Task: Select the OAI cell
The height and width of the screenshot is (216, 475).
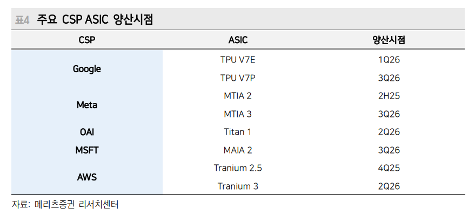Action: 86,132
